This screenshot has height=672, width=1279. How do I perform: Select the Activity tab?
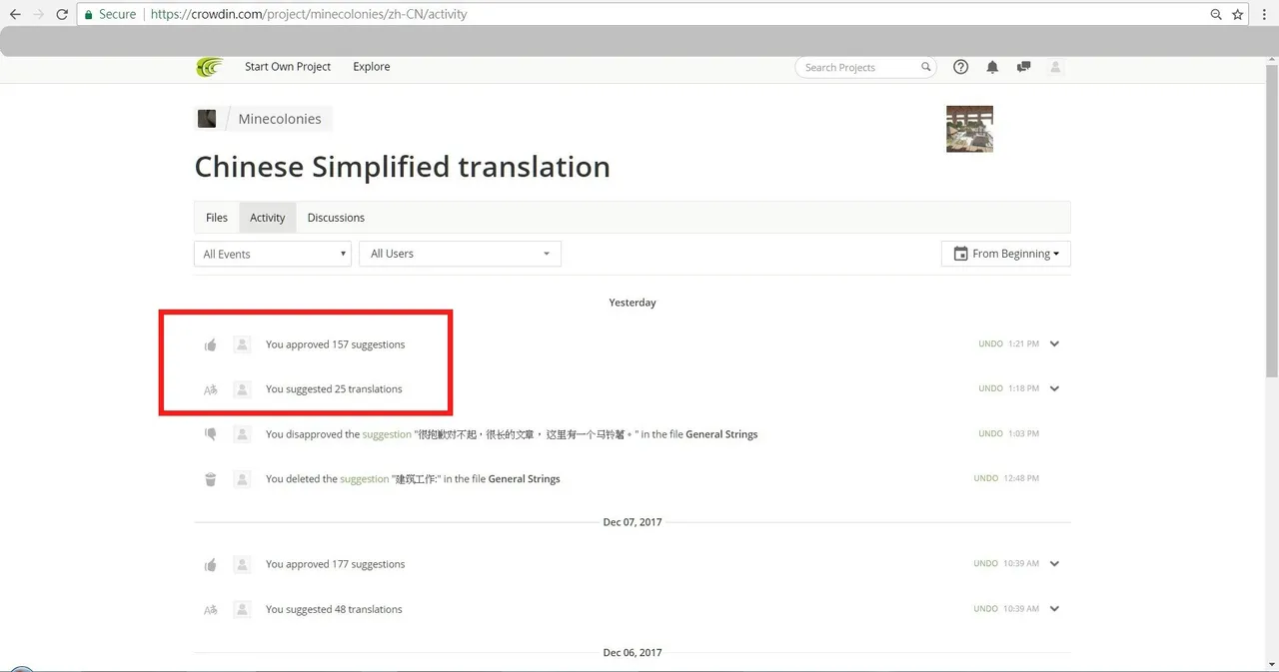coord(268,218)
